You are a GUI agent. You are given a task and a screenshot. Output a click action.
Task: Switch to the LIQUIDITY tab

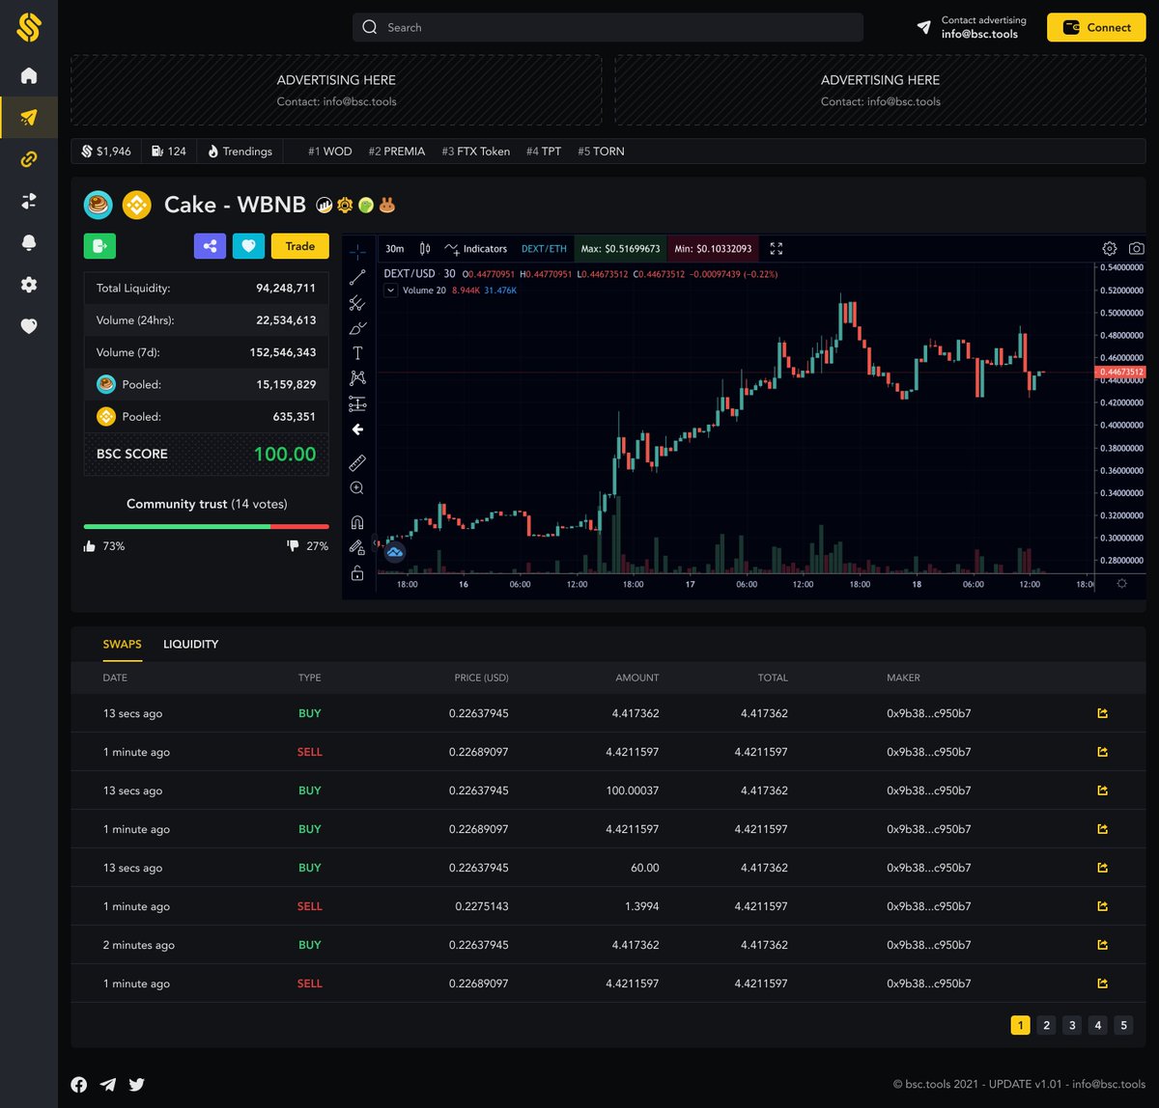pyautogui.click(x=190, y=644)
